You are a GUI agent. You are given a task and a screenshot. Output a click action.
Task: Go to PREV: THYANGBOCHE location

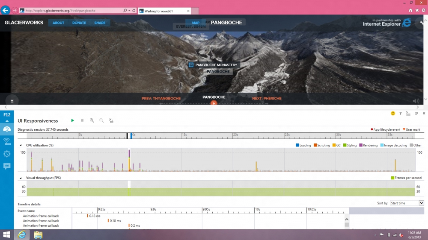tap(161, 99)
